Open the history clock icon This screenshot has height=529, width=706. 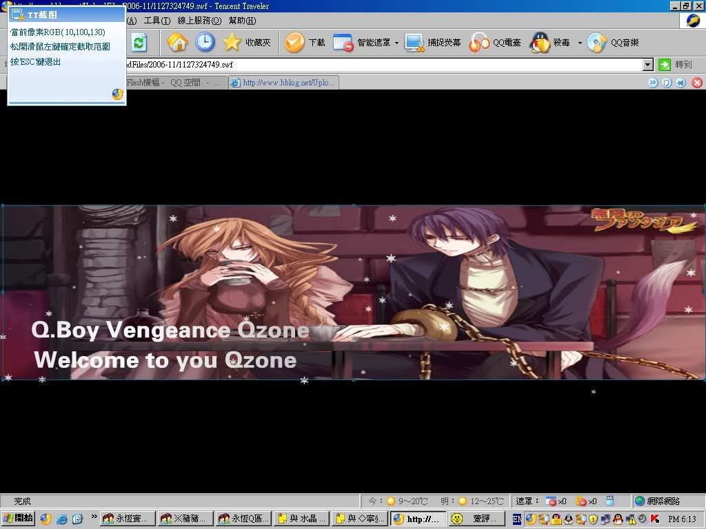pos(205,42)
